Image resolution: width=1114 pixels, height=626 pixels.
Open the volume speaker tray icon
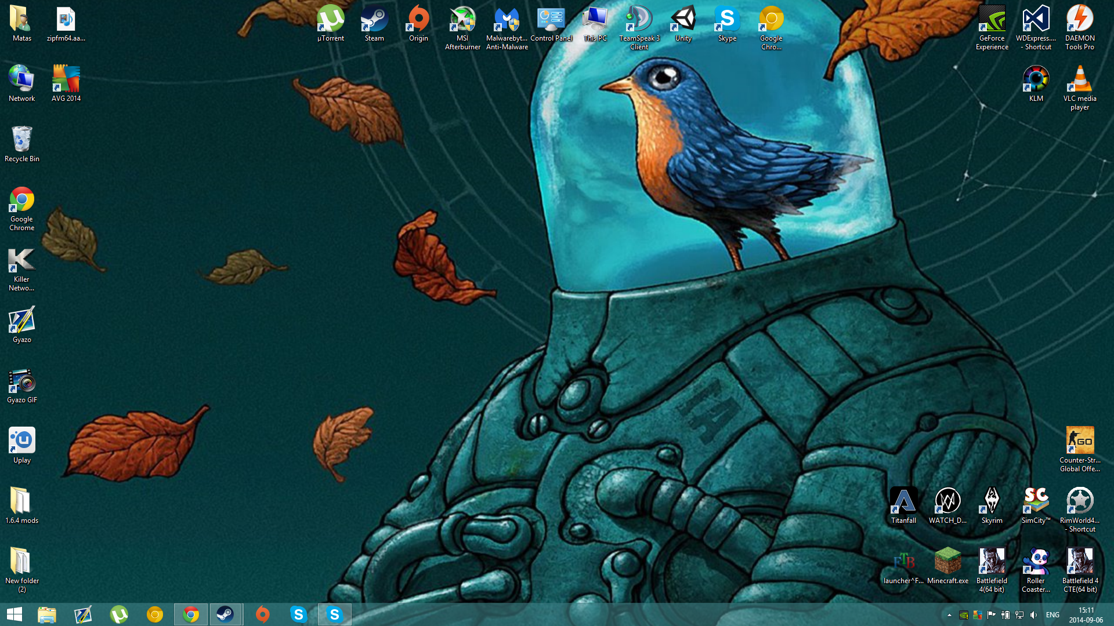[1033, 615]
